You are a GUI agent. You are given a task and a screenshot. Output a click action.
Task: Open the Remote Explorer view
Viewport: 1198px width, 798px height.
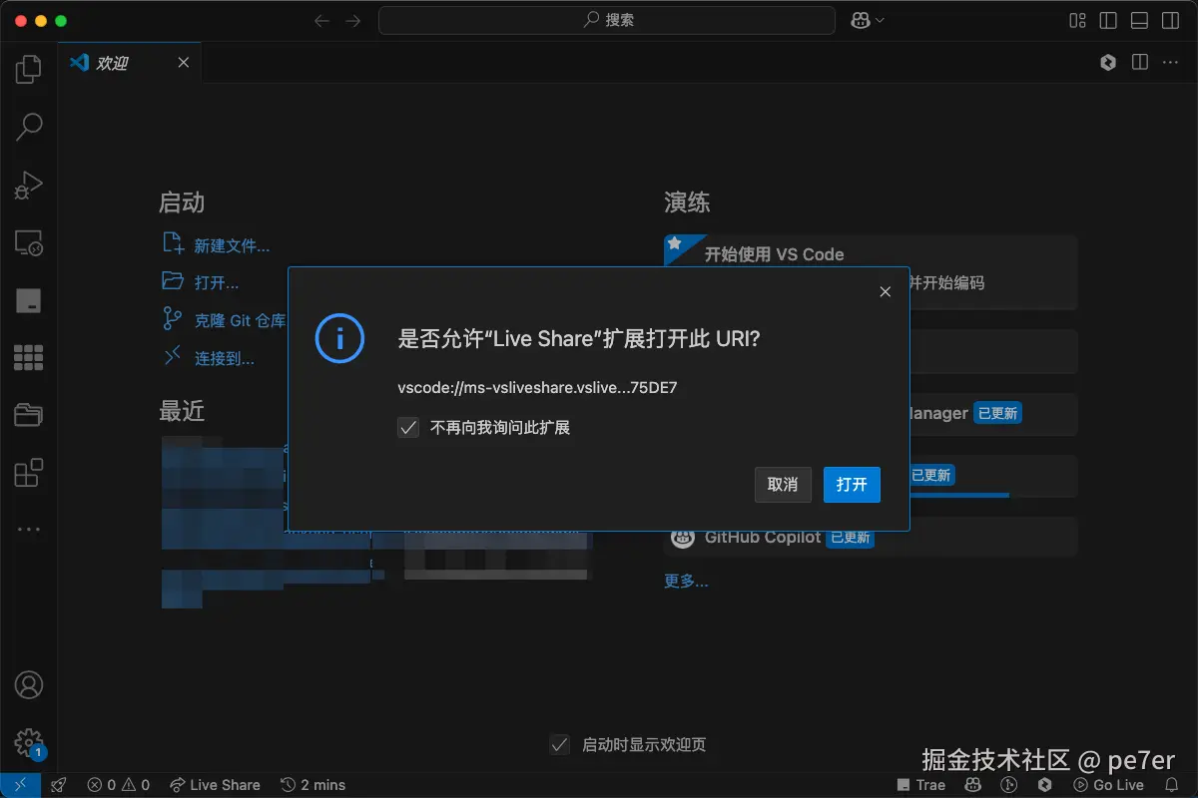(x=29, y=242)
